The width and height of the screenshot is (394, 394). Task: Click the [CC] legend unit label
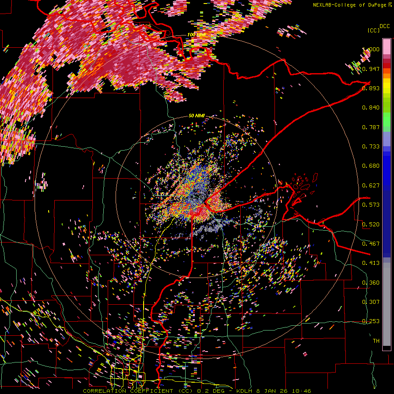click(373, 30)
